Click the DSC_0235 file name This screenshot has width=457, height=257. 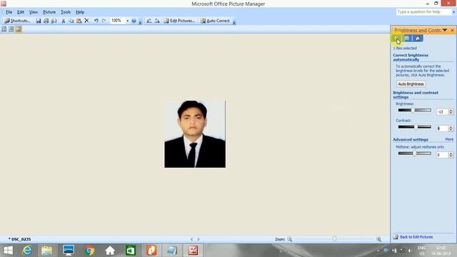coord(21,239)
